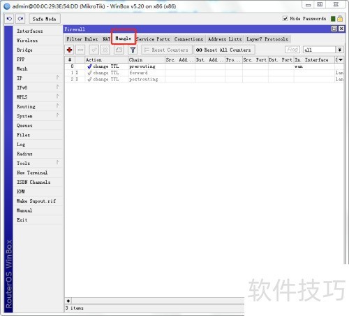Sort by Action column header

(106, 60)
